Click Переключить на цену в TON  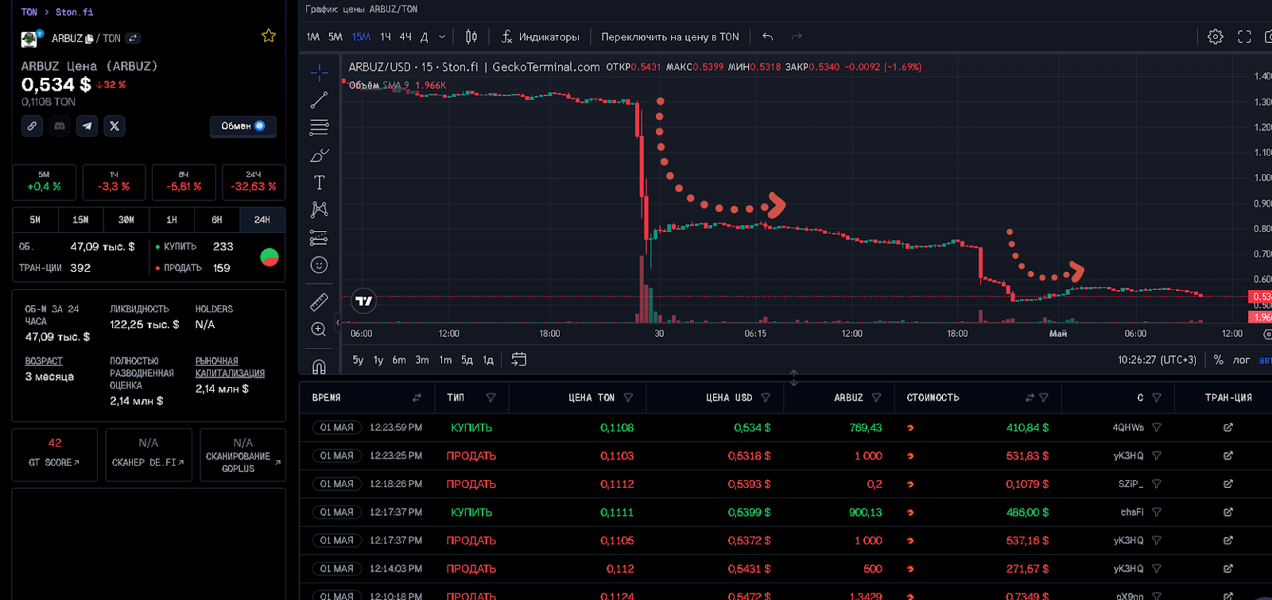point(670,37)
